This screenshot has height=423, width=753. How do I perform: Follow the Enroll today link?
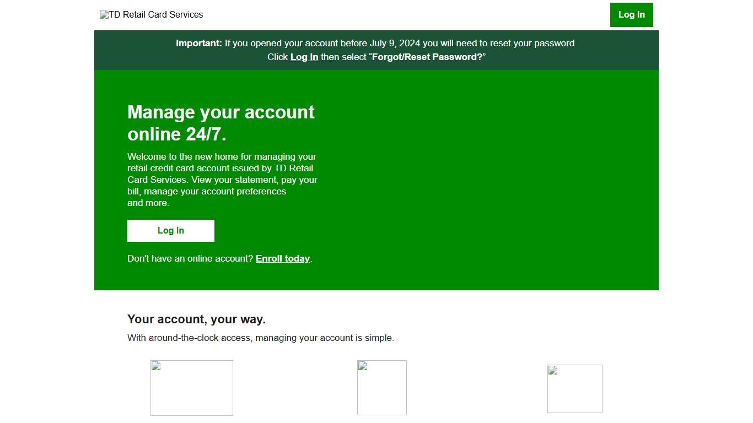[x=283, y=258]
